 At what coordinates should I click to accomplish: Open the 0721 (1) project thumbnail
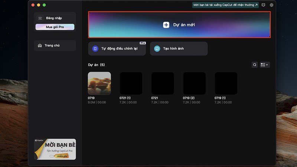[x=131, y=83]
